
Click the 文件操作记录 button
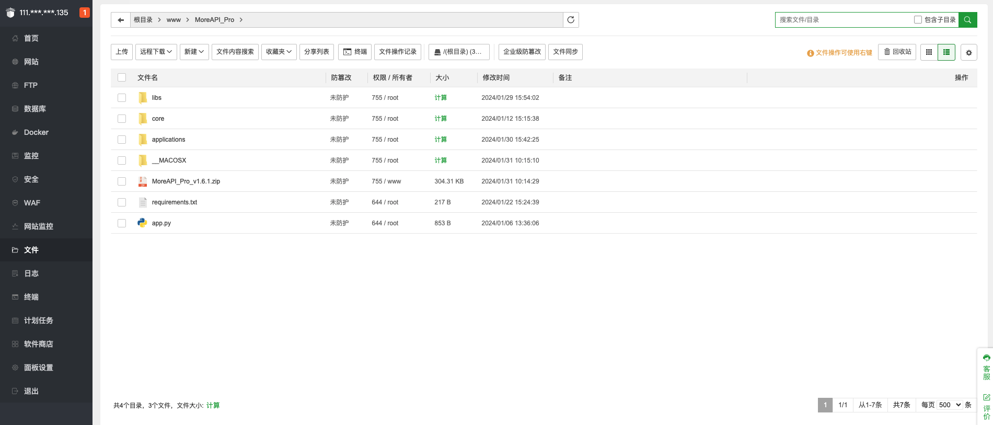(x=398, y=52)
